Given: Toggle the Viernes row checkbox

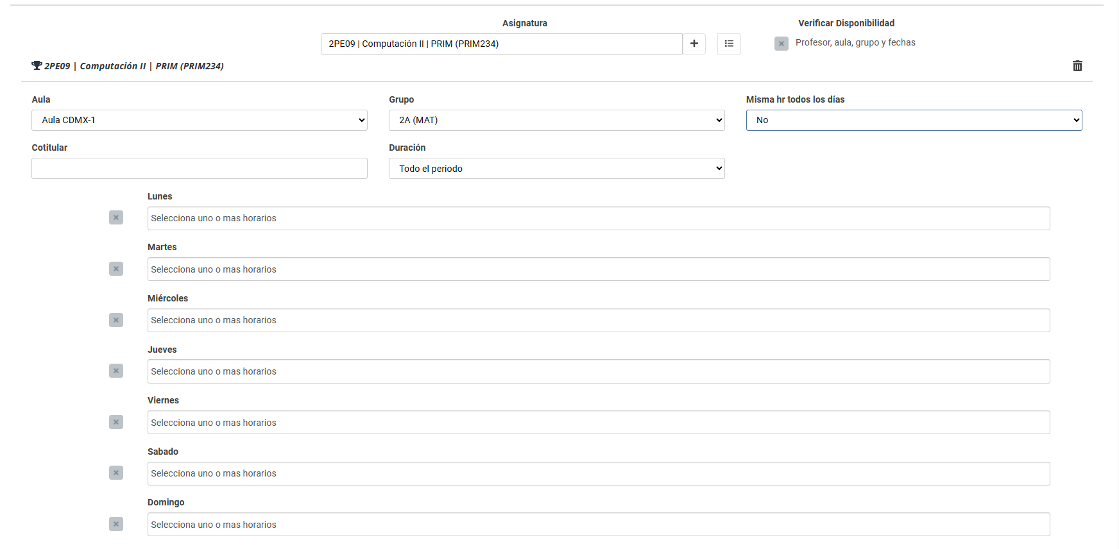Looking at the screenshot, I should coord(116,422).
